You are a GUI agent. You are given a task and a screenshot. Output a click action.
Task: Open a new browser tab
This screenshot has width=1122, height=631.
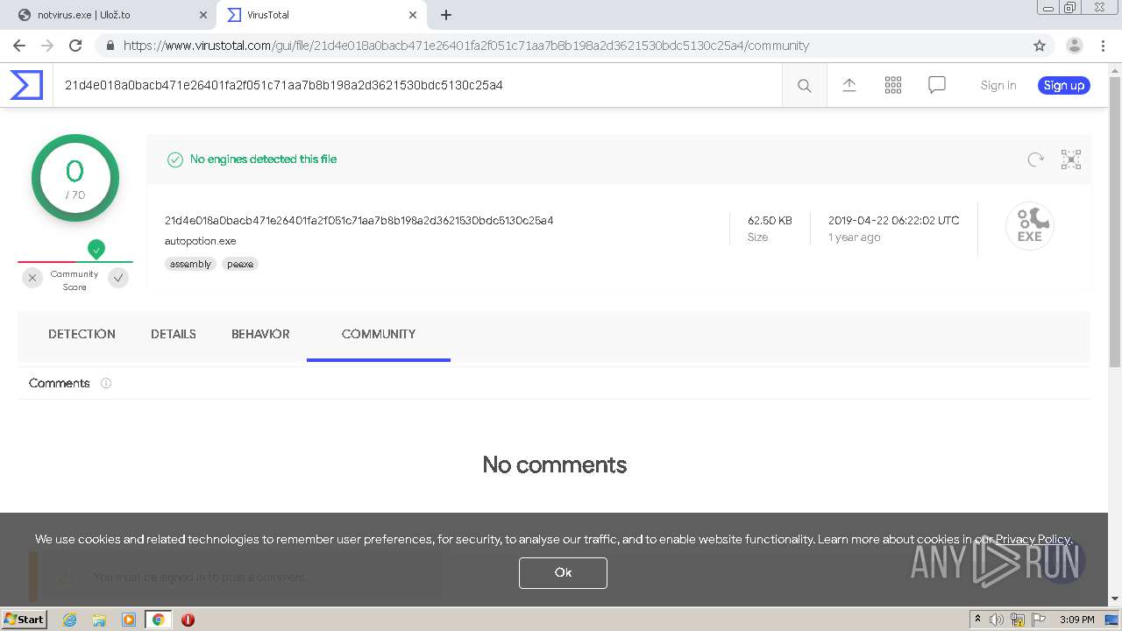click(446, 15)
